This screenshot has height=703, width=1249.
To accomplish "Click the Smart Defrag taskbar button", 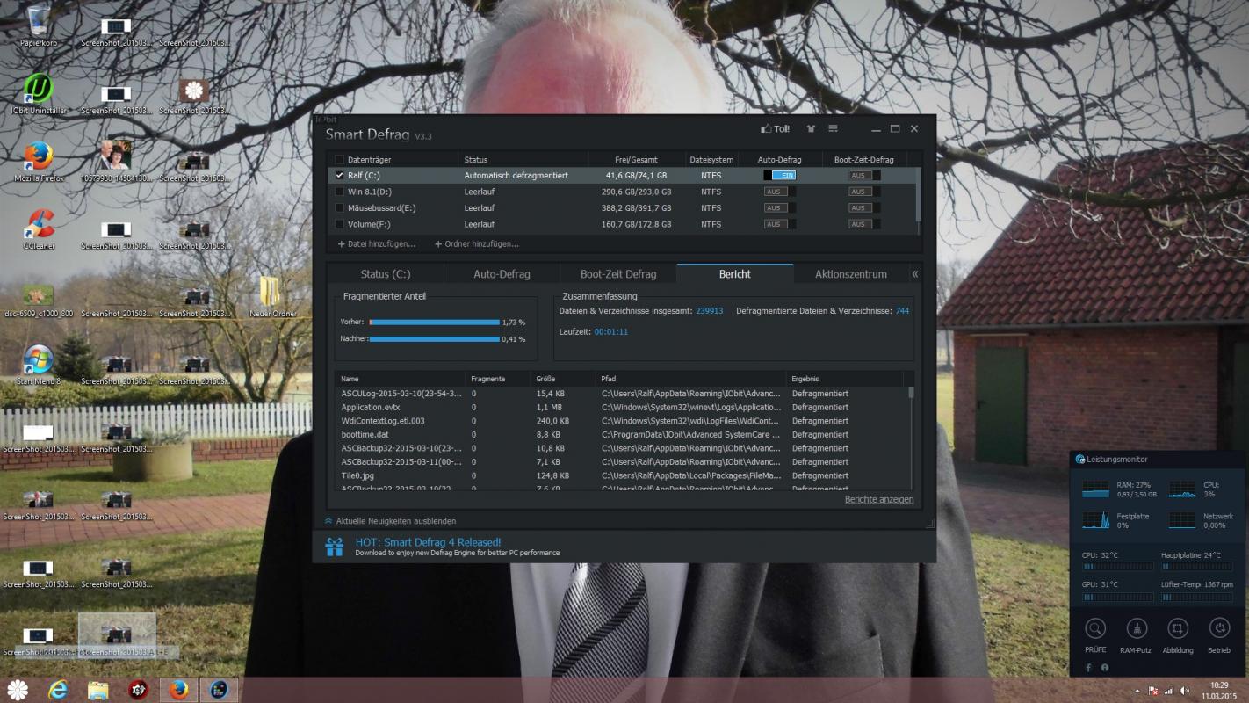I will (219, 690).
